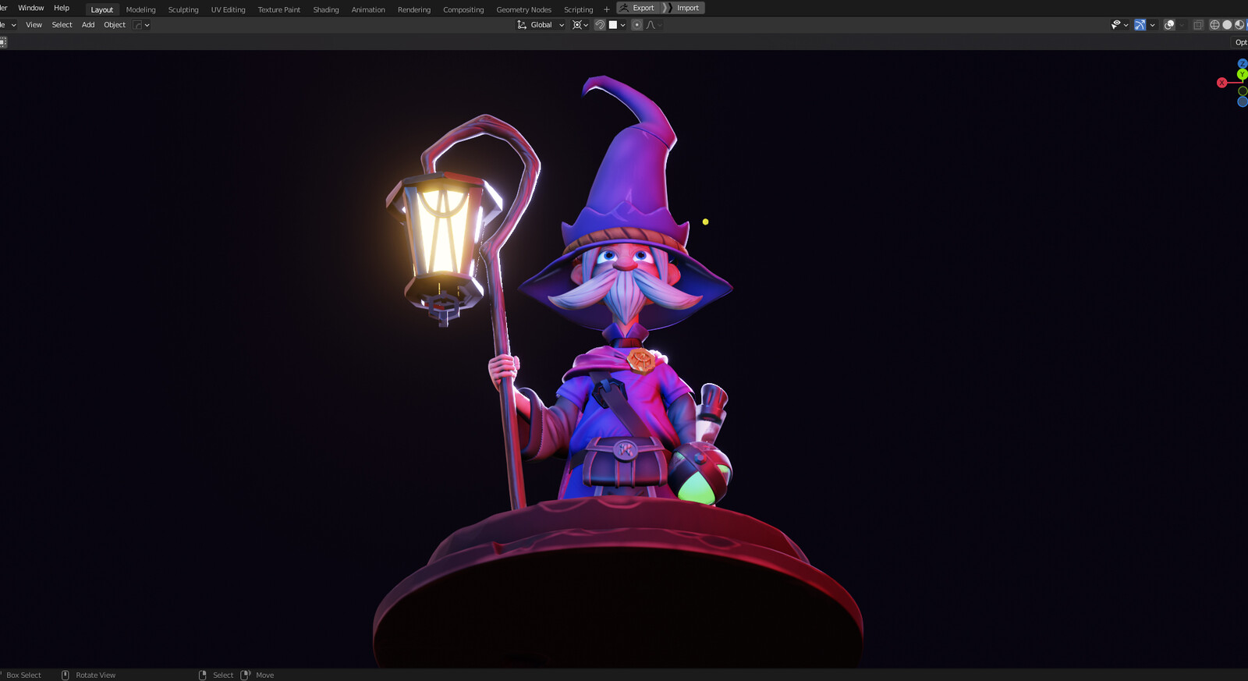Click the mouse drag icon beside Move
This screenshot has height=681, width=1248.
[245, 675]
